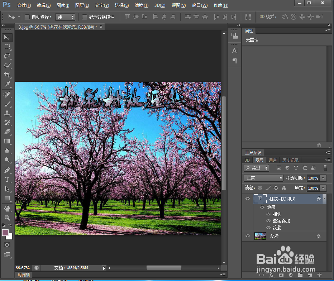Screen dimensions: 334x281
Task: Select the Dodge tool
Action: coord(7,160)
